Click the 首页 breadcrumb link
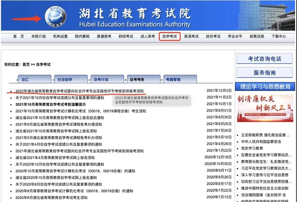Viewport: 297px width, 202px height. [26, 64]
